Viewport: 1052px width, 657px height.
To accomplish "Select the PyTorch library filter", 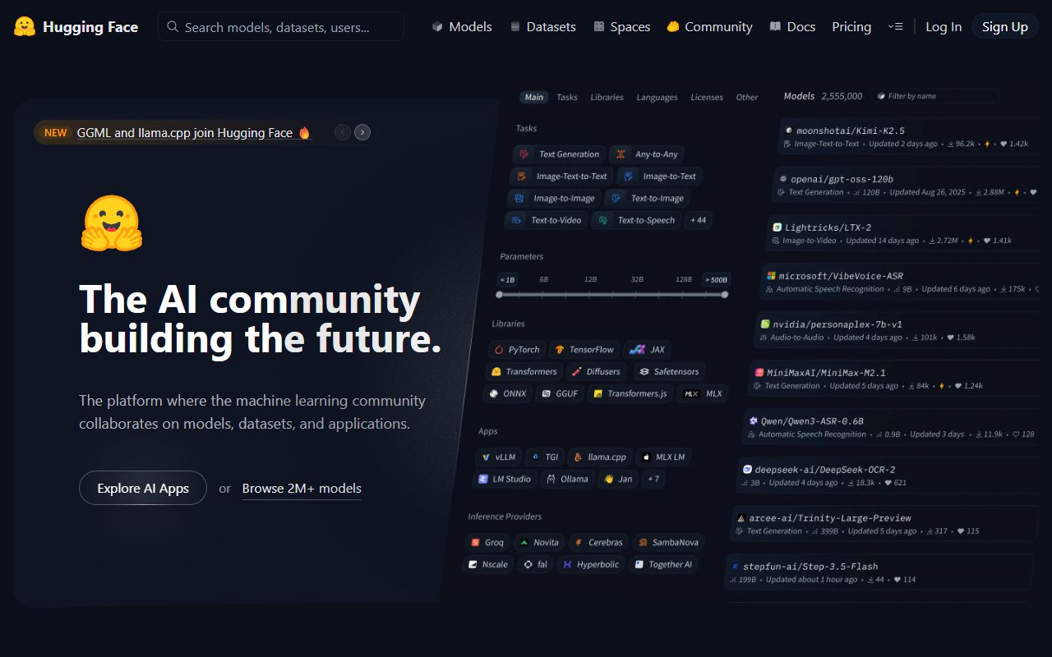I will [x=517, y=349].
